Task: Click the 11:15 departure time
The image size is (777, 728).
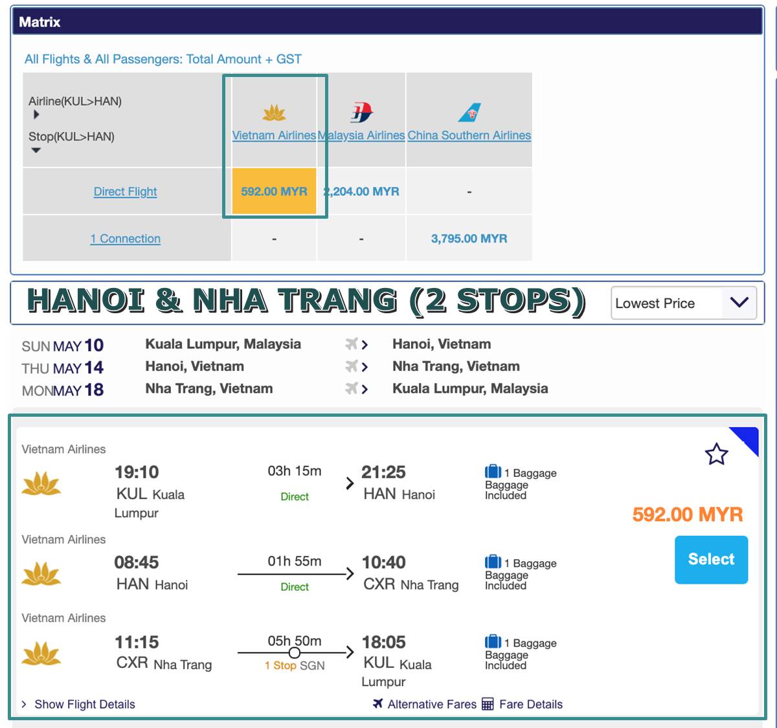Action: point(137,642)
